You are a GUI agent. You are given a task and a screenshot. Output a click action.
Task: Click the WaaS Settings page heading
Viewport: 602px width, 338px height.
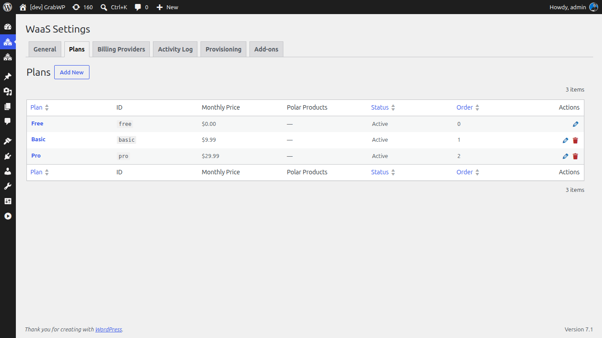tap(58, 29)
